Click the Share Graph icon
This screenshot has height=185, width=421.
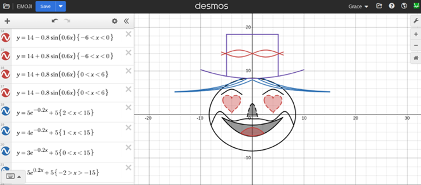click(x=379, y=6)
